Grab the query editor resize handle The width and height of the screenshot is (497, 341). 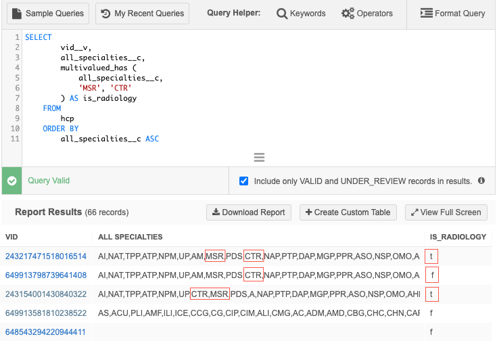258,158
